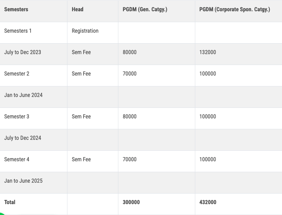Click the Semester 2 cell
The width and height of the screenshot is (282, 215).
[17, 74]
